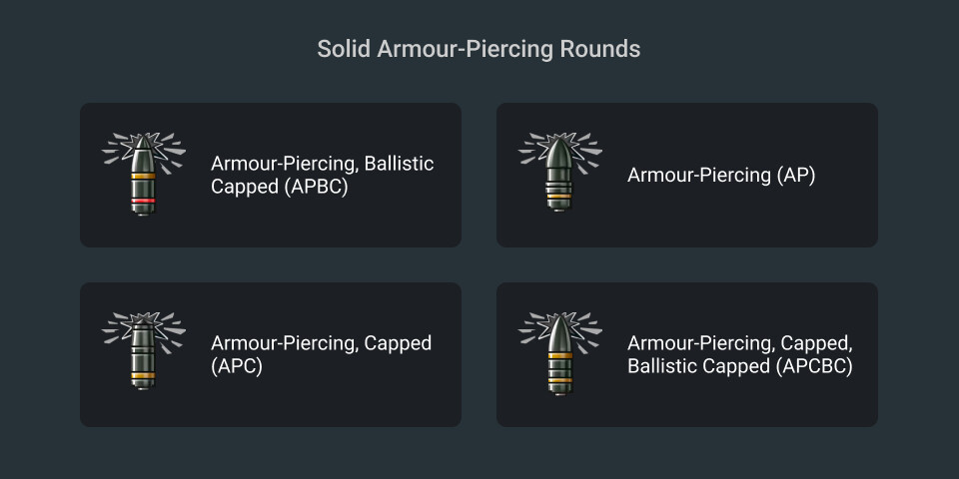Viewport: 959px width, 479px height.
Task: Select the 'Armour-Piercing (AP)' label text
Action: [x=721, y=176]
